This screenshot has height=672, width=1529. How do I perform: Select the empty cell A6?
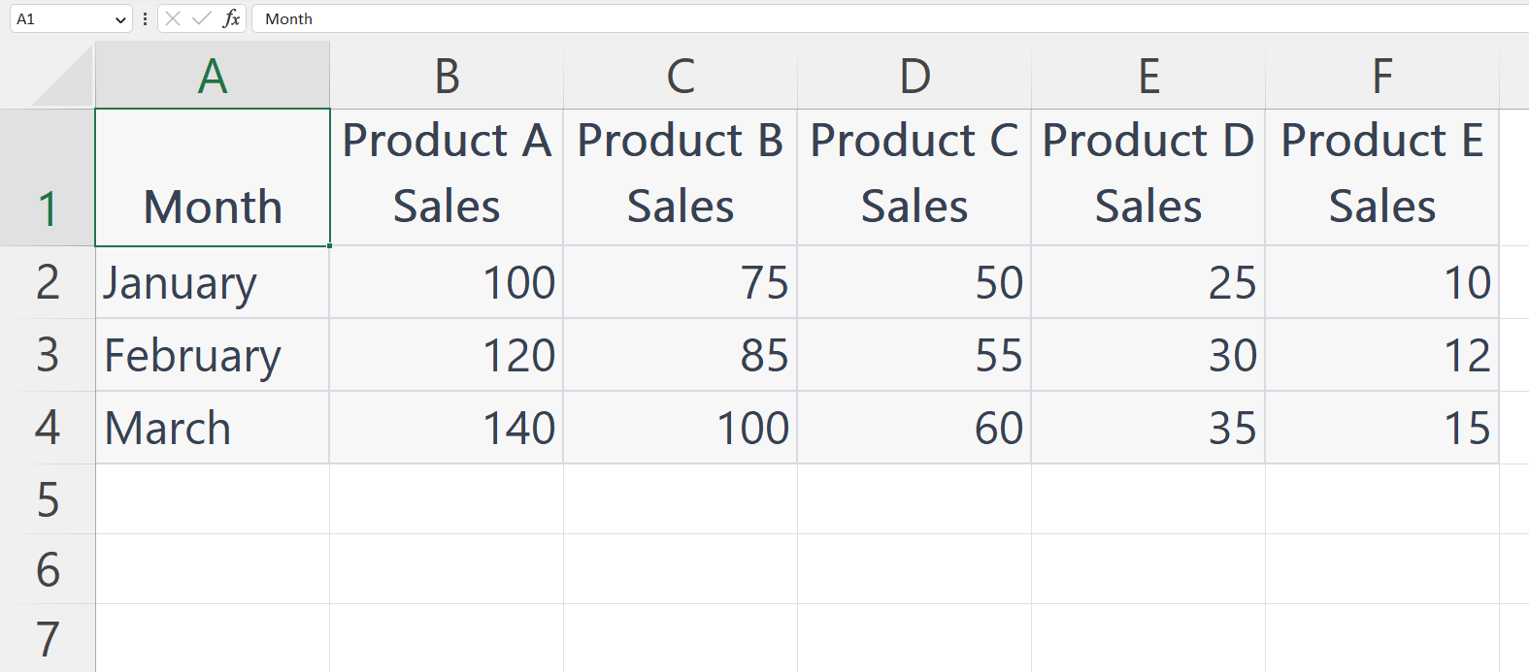pyautogui.click(x=212, y=568)
